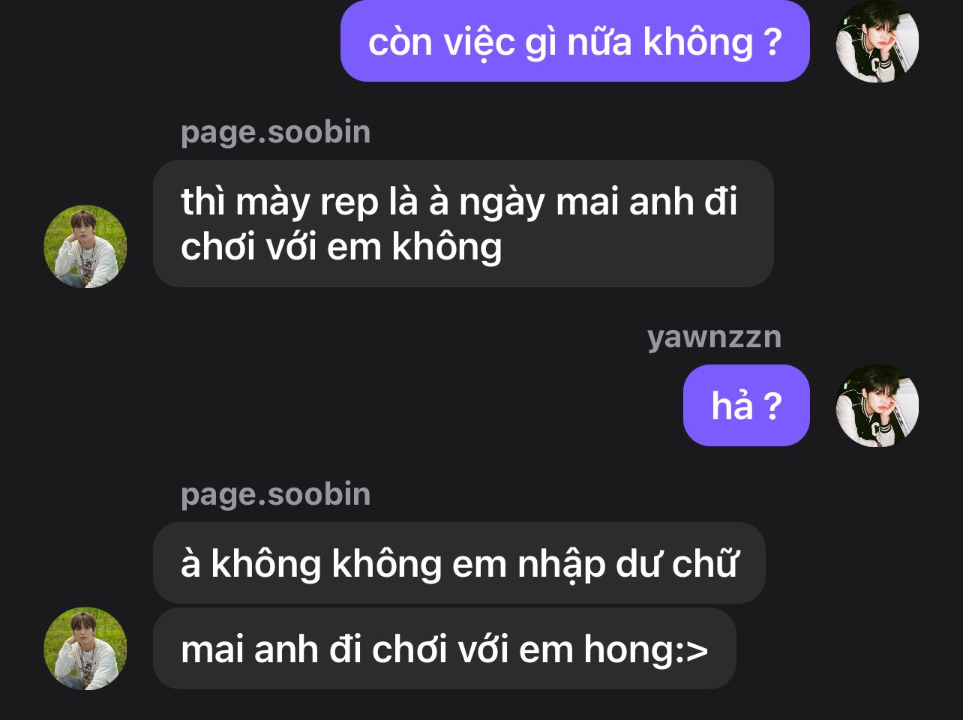Click the word "rep" in gray message

[349, 205]
